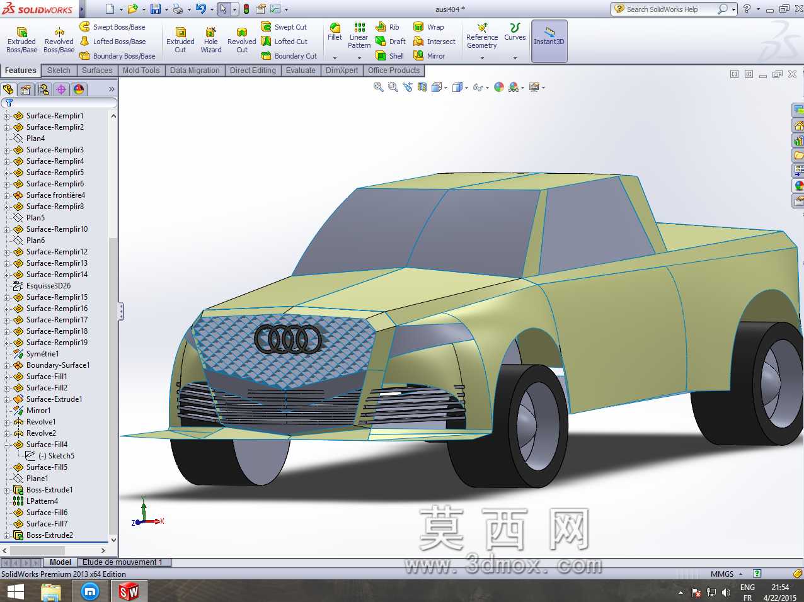Click the Rebuild traffic light icon
Screen dimensions: 804x602
pos(246,9)
